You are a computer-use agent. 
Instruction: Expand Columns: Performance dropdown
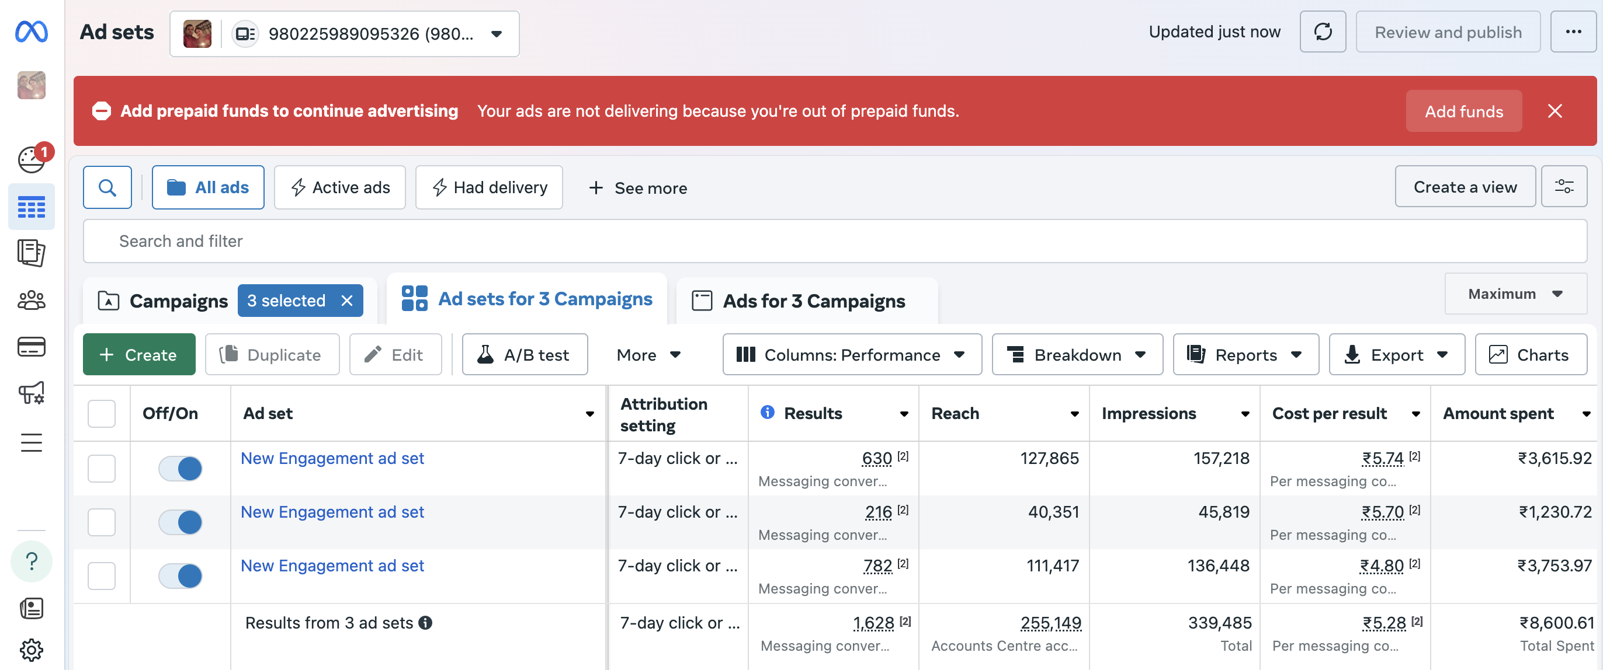pyautogui.click(x=851, y=354)
